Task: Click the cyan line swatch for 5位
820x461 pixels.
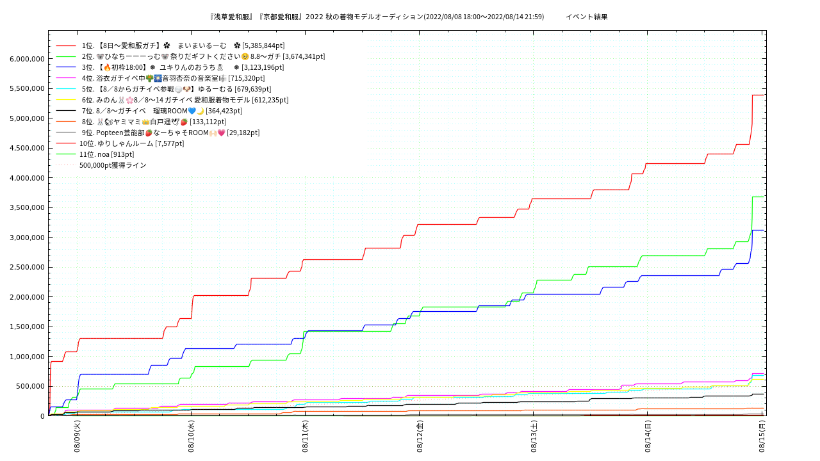Action: 66,89
